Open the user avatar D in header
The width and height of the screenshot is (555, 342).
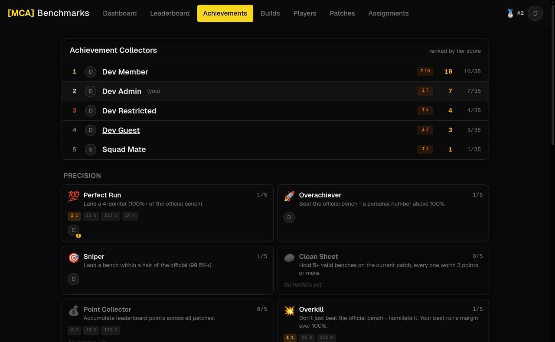tap(535, 13)
